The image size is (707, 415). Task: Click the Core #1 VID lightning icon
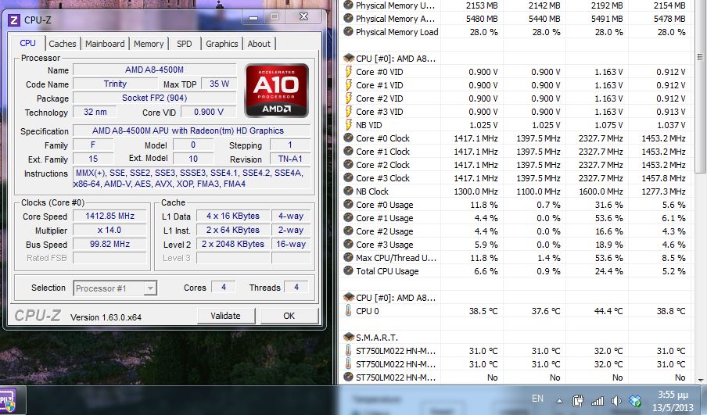click(349, 84)
